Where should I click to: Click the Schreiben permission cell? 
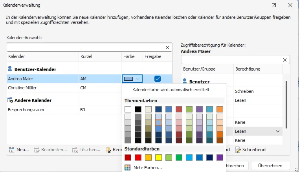(258, 91)
